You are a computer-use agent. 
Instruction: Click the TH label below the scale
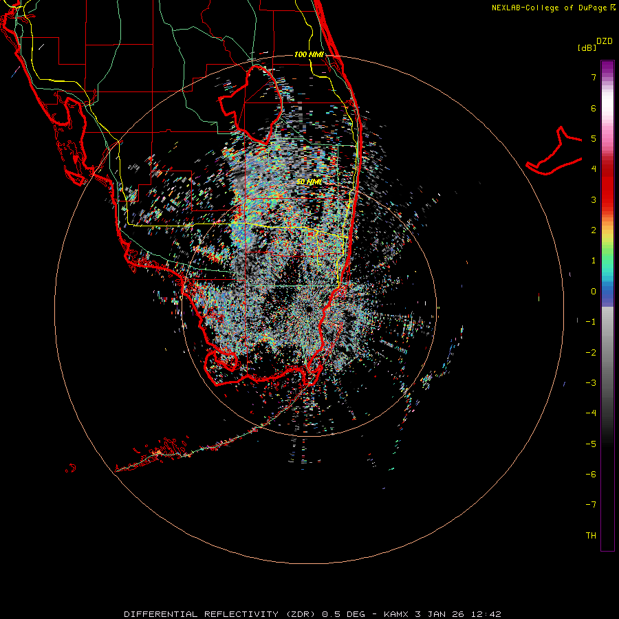(591, 536)
